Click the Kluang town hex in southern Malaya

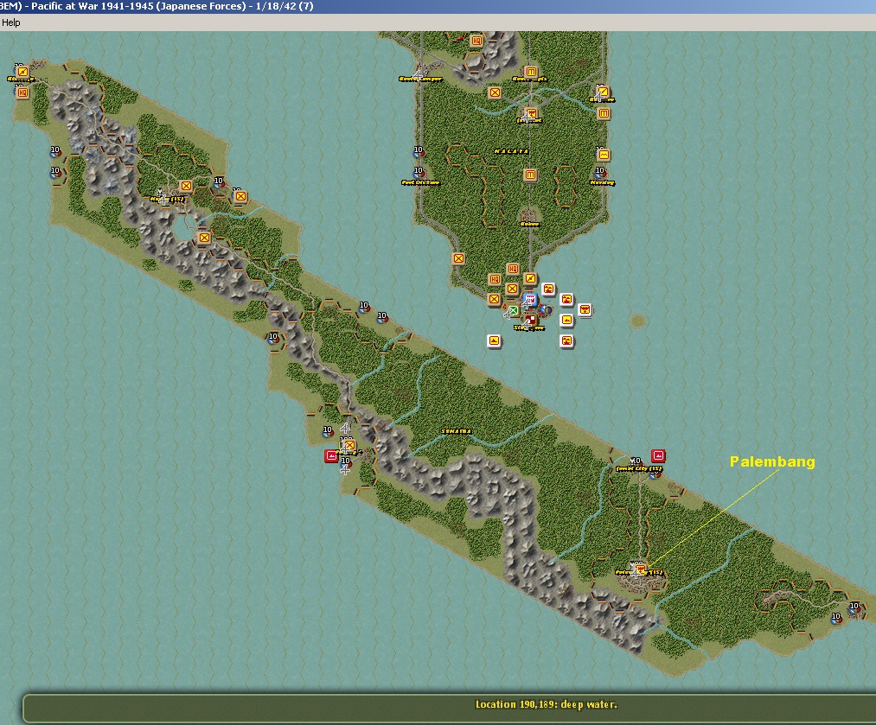click(529, 215)
